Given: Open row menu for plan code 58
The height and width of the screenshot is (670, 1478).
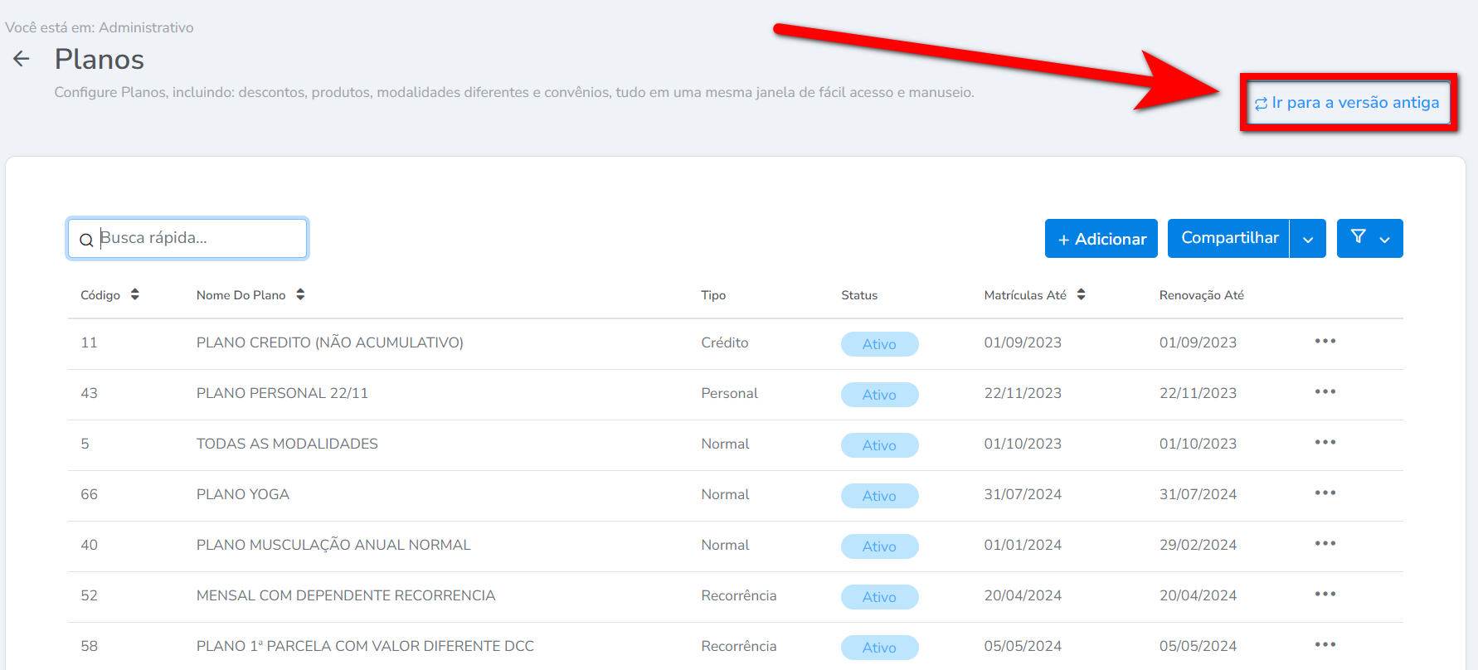Looking at the screenshot, I should click(1325, 645).
